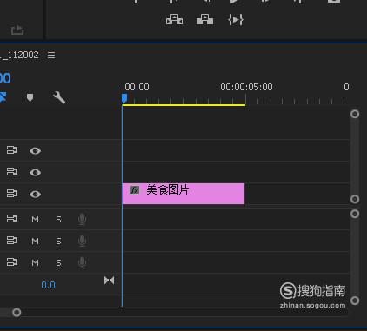
Task: Mute the second audio track
Action: coord(35,242)
